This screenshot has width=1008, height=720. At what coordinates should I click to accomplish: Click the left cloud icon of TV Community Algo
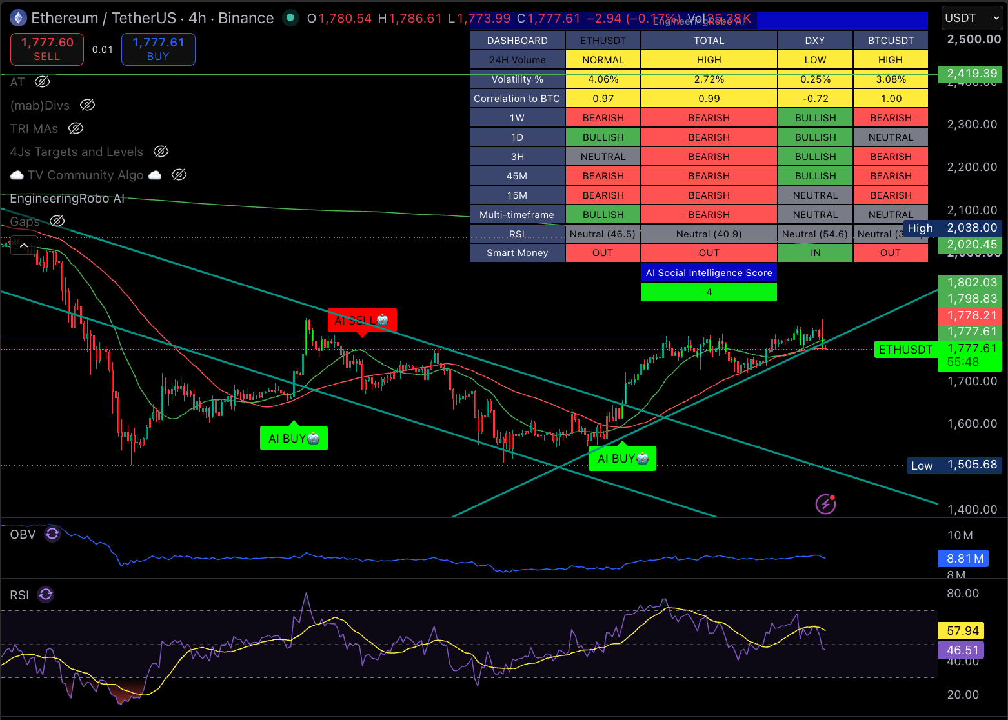(17, 175)
